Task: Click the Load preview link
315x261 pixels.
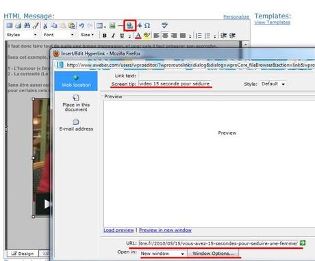Action: (x=118, y=230)
